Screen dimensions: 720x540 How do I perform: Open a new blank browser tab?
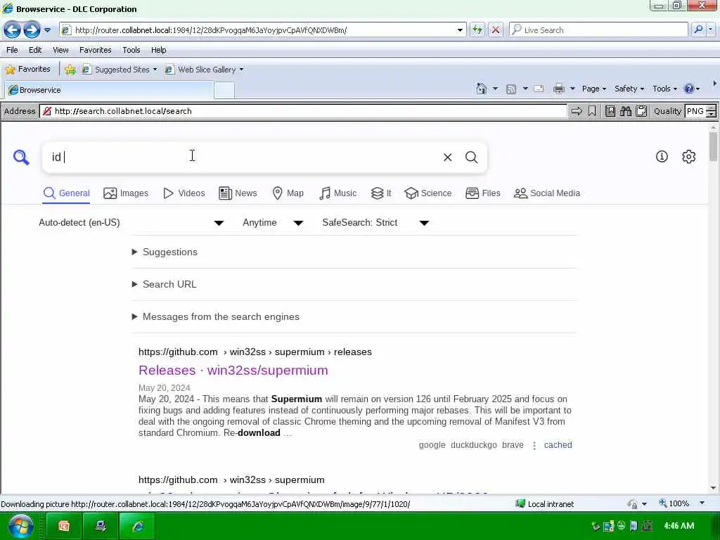[x=224, y=90]
